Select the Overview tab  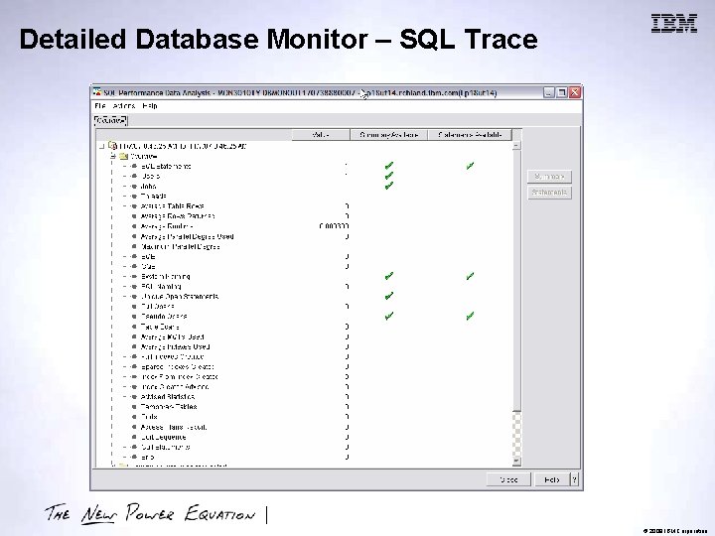click(x=110, y=120)
